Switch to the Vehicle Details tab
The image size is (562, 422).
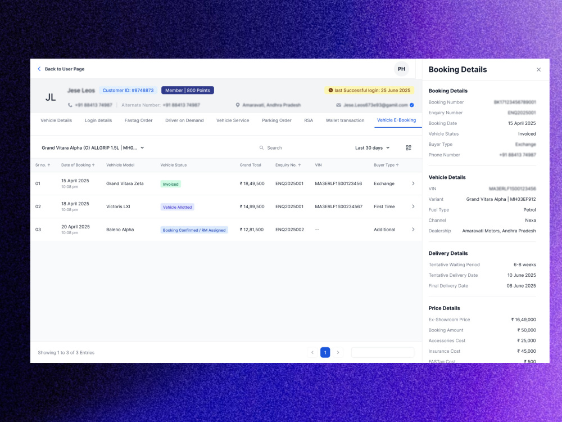pos(56,120)
